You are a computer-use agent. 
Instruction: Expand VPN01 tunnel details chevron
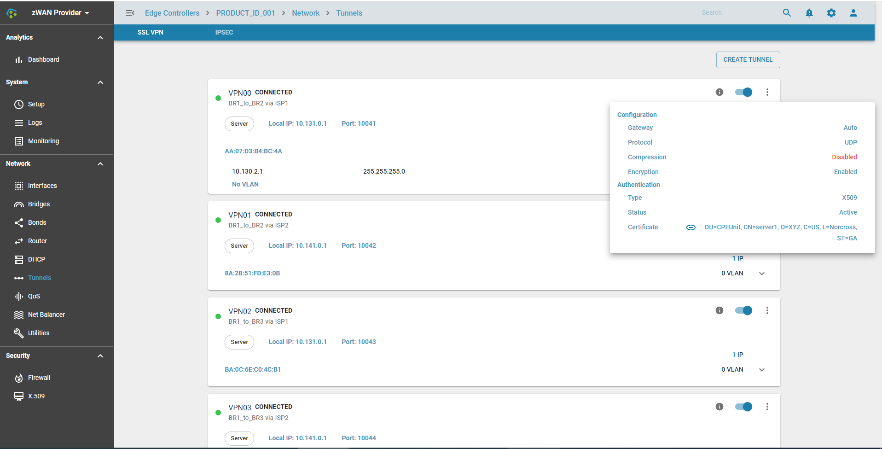(x=762, y=274)
